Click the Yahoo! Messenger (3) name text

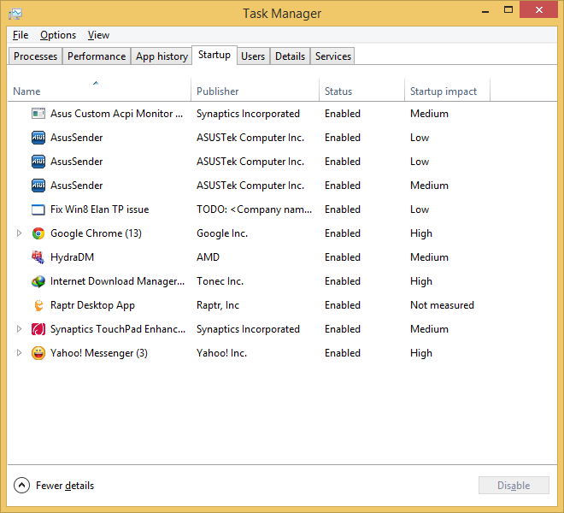98,353
